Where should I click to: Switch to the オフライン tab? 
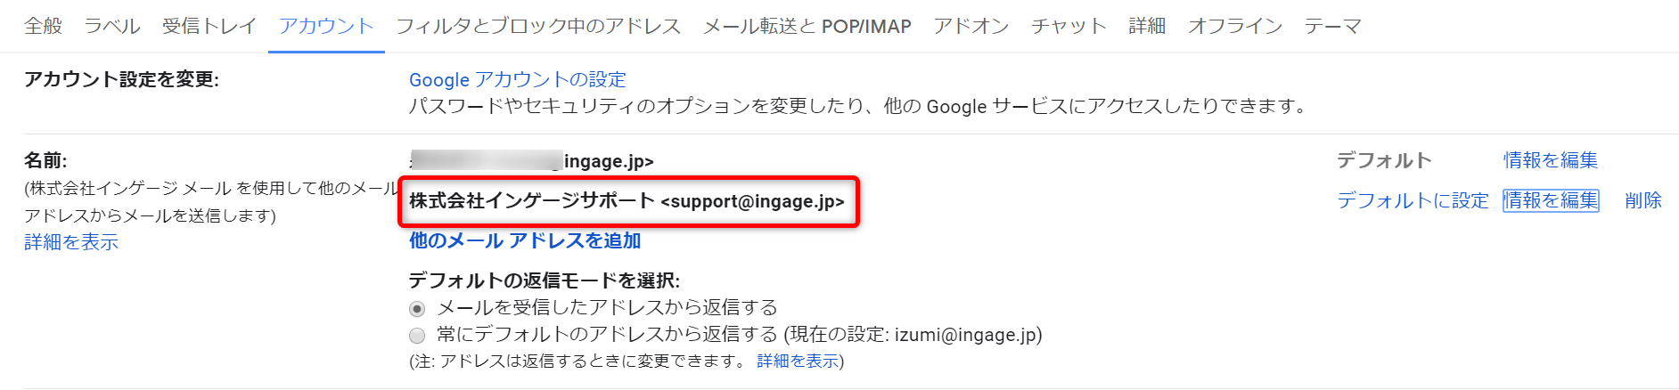point(1234,27)
